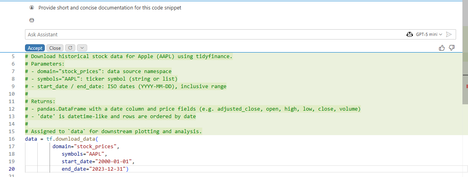
Task: Accept the suggested documentation
Action: [x=35, y=48]
